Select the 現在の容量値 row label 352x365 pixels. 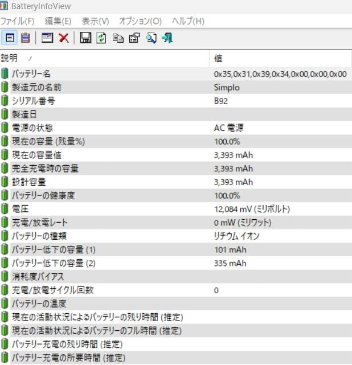37,155
